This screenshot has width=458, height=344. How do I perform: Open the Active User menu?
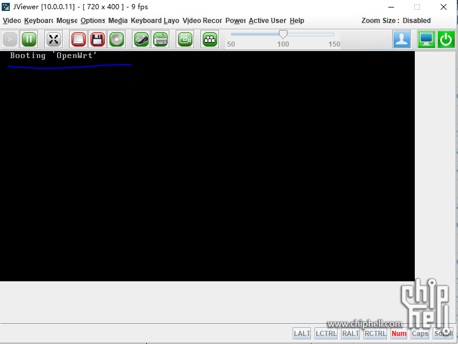(267, 21)
